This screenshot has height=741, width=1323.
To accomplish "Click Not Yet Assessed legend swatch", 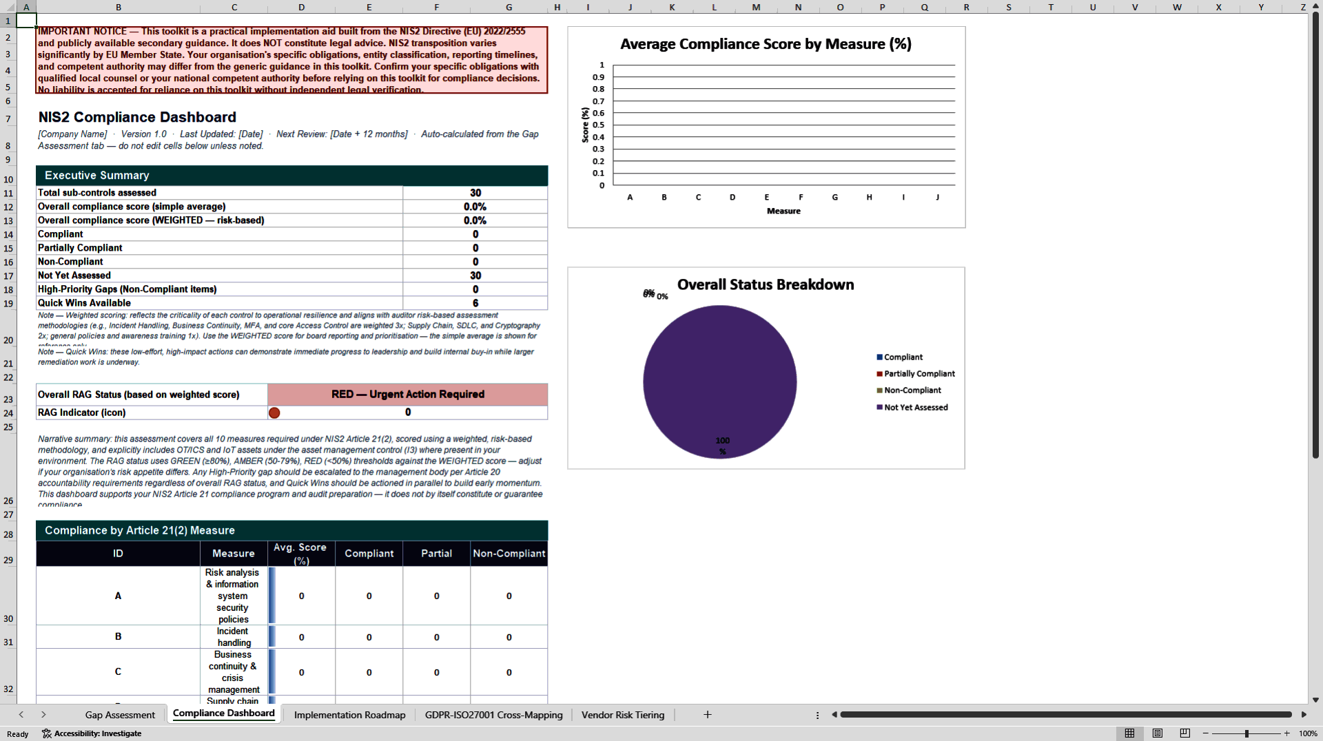I will pyautogui.click(x=879, y=408).
